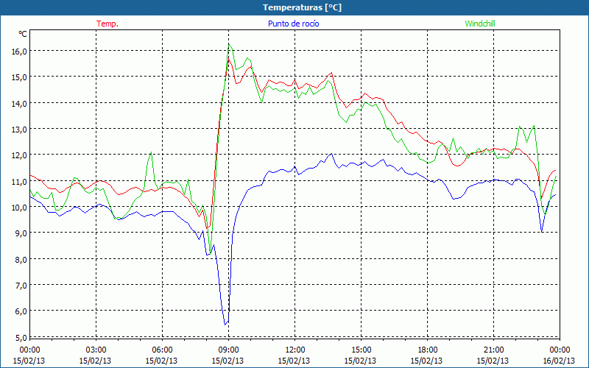The height and width of the screenshot is (368, 589).
Task: Click the 21:00 time axis label
Action: point(493,350)
